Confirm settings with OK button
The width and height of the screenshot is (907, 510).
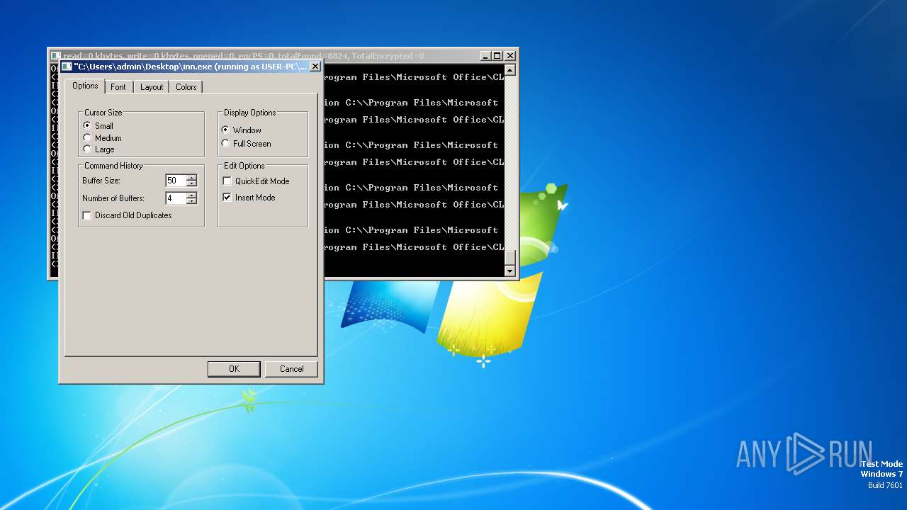(235, 369)
